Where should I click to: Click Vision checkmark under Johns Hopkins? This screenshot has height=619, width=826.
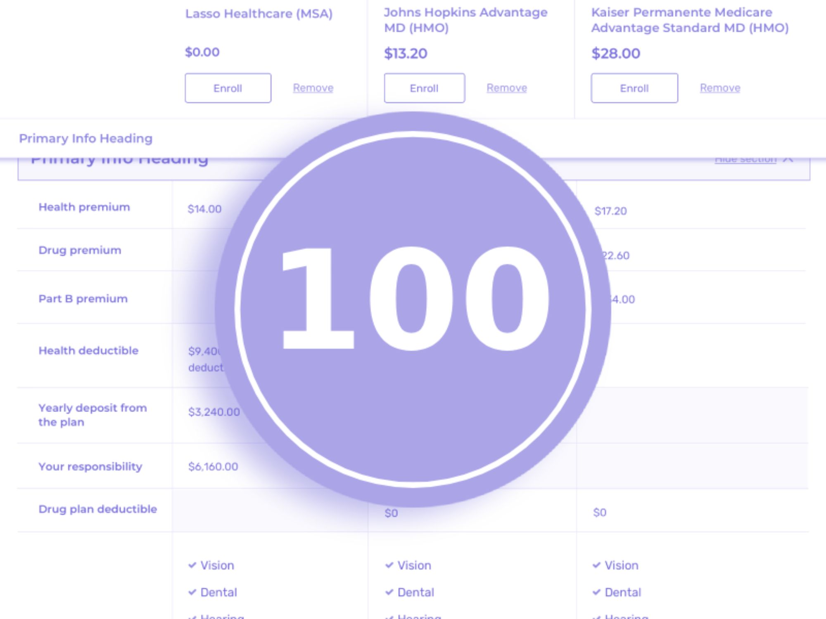click(x=389, y=565)
